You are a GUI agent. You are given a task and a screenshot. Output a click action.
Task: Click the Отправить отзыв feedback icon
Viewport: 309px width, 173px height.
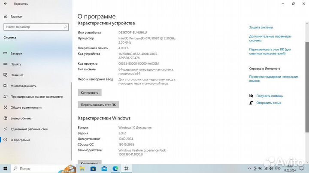251,103
